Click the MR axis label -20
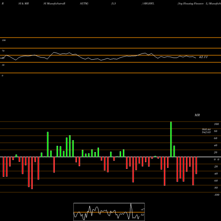Viewport: 221px width, 221px height. tap(216, 167)
